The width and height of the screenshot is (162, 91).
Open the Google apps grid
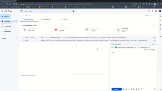coord(156,11)
